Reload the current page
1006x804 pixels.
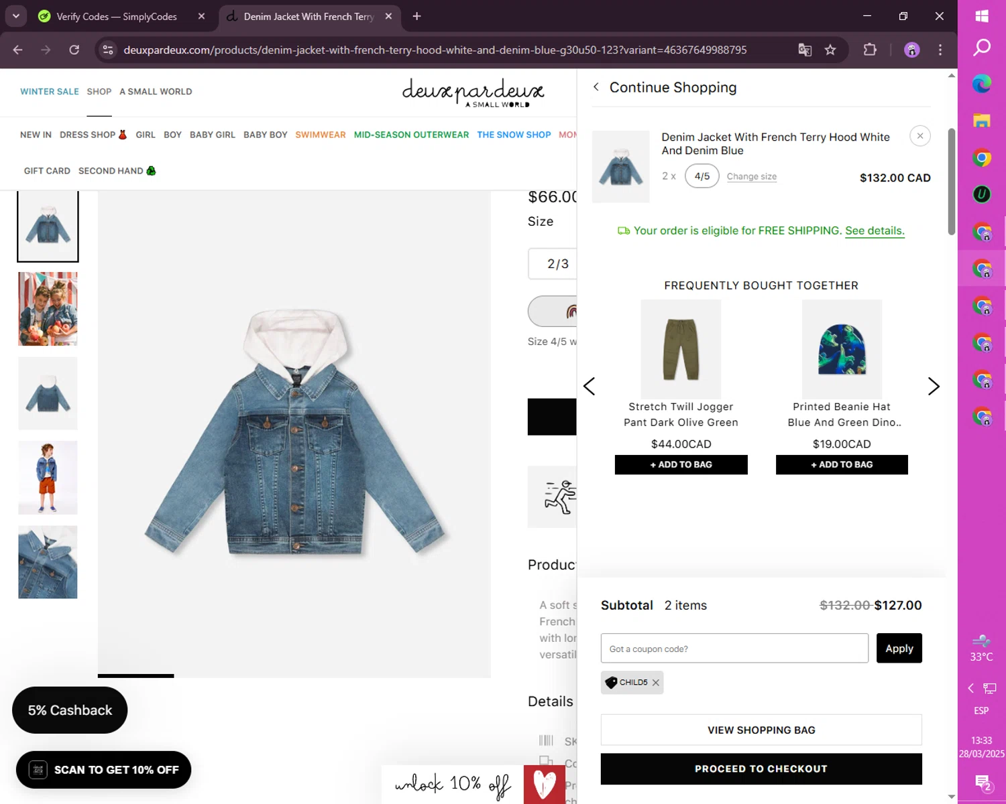tap(74, 50)
